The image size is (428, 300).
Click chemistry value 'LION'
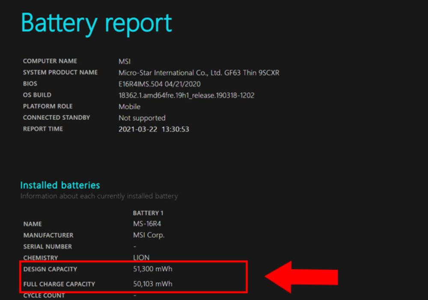coord(141,258)
